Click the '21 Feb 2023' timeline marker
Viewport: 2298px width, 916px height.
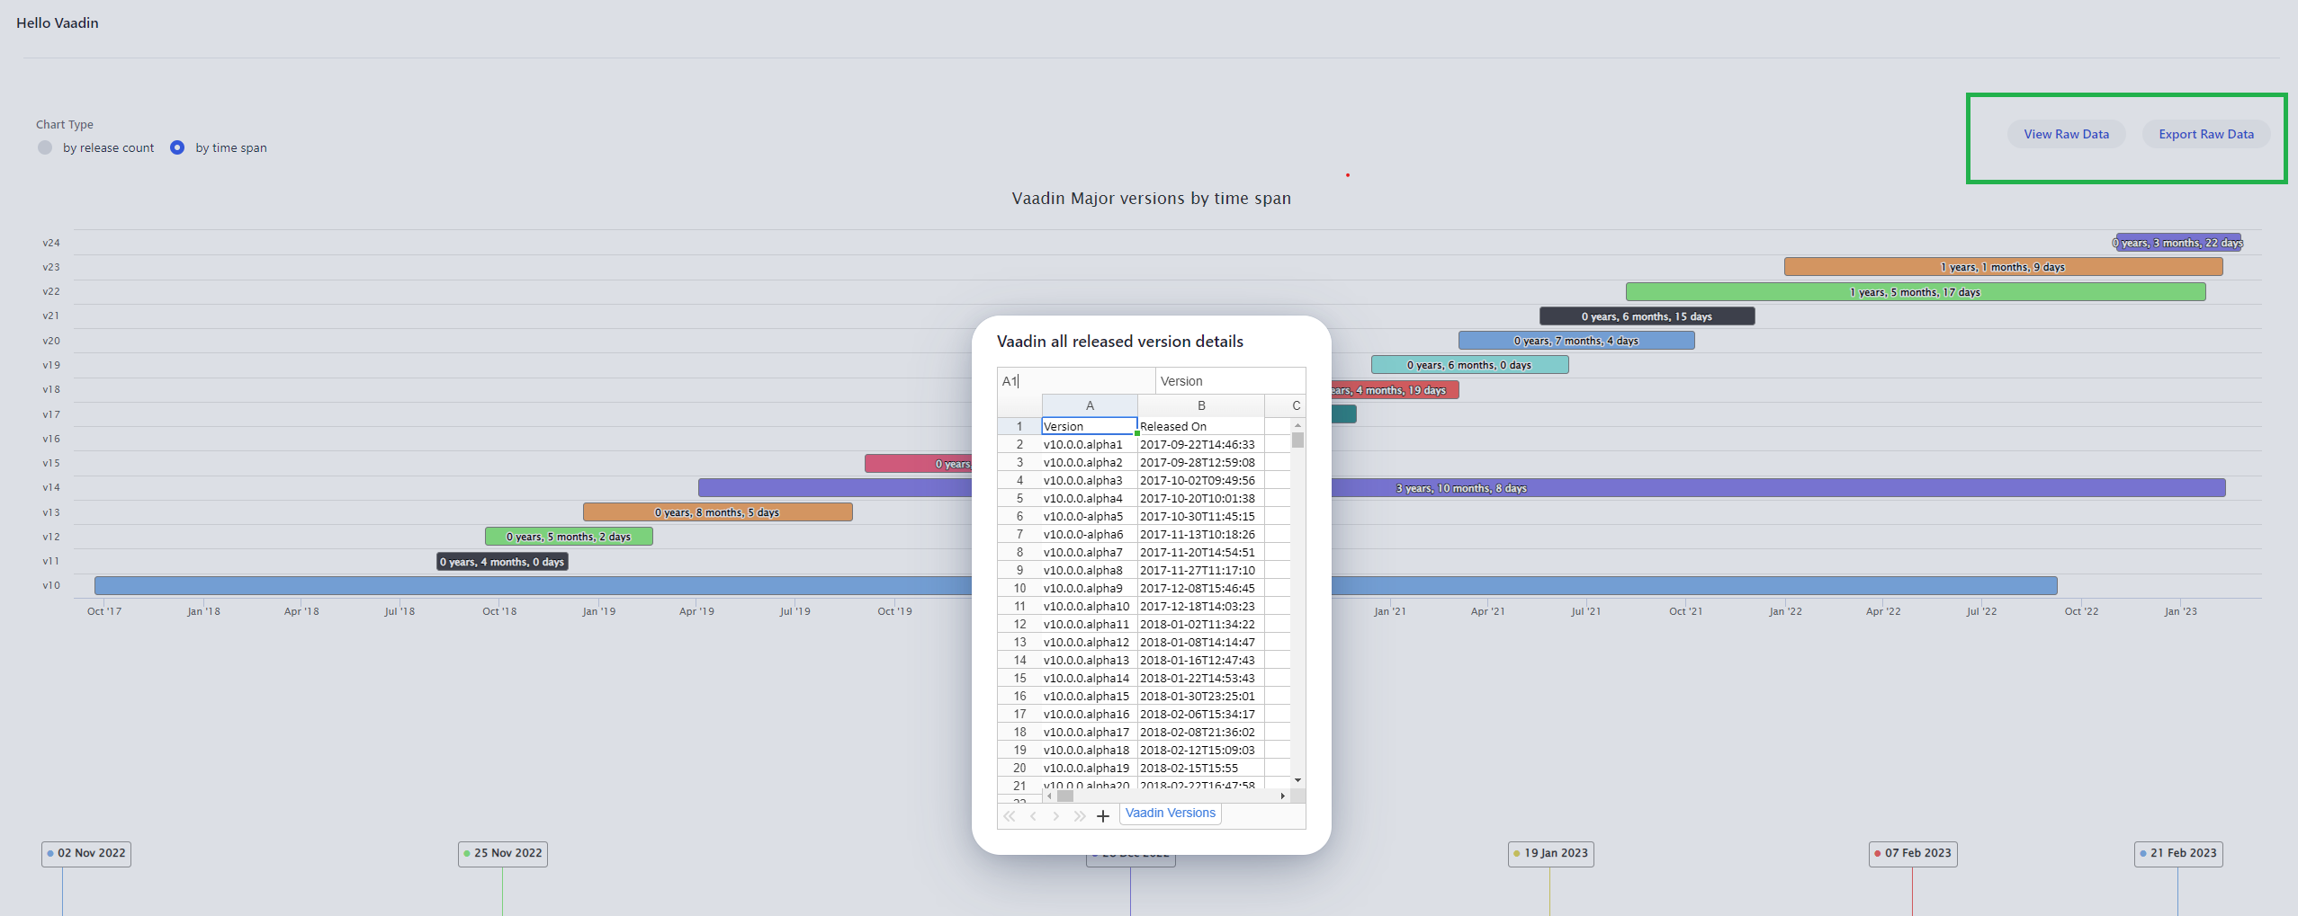(2178, 853)
